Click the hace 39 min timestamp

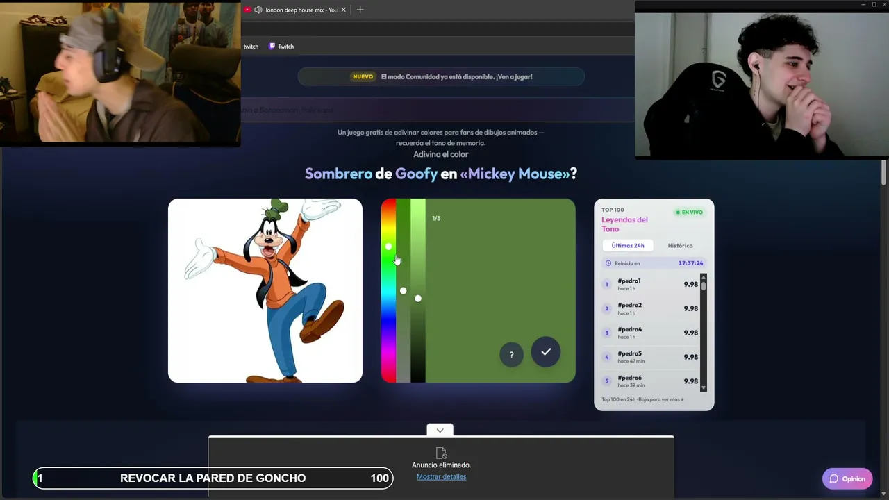point(631,385)
